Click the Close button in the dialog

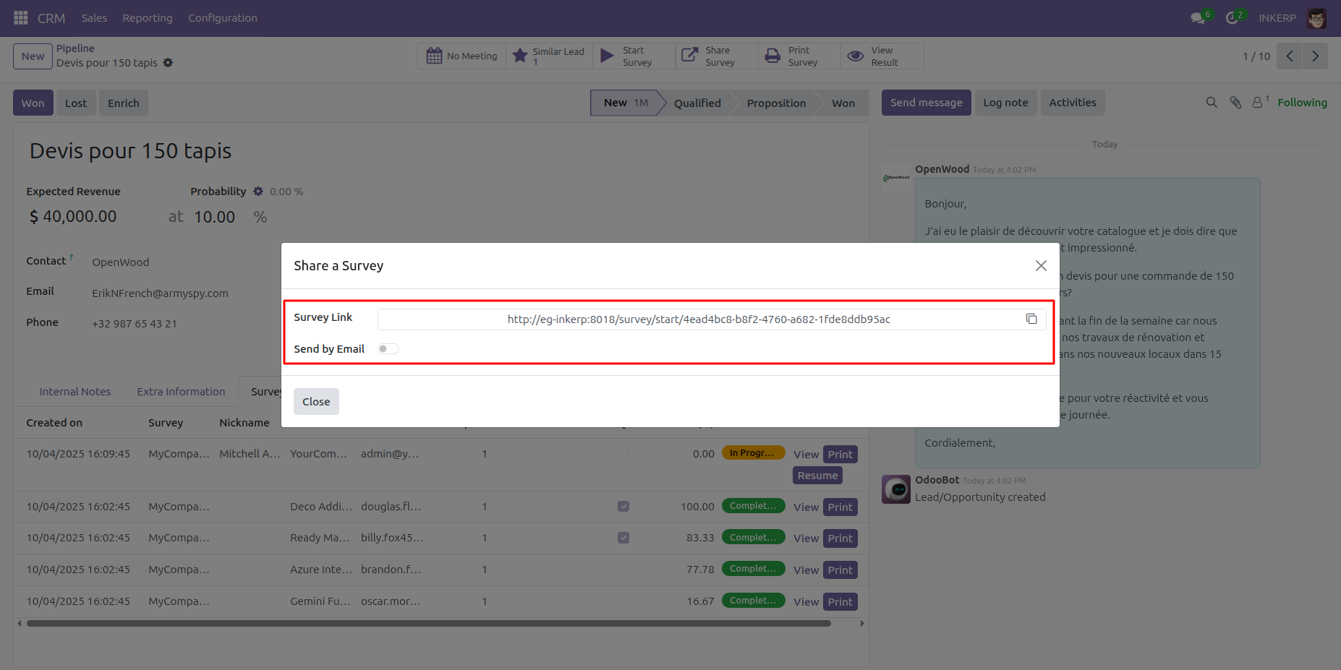pos(316,402)
